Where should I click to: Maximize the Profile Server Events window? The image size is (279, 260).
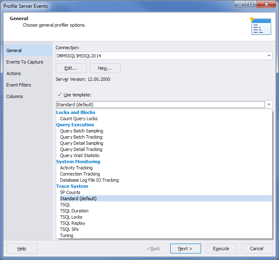pyautogui.click(x=251, y=5)
